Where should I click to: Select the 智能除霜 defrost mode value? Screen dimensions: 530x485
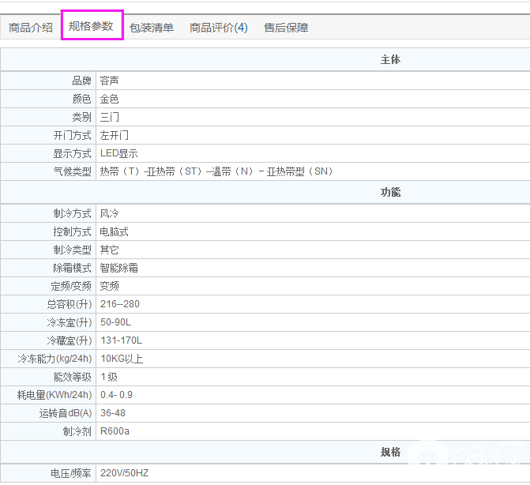pos(119,268)
